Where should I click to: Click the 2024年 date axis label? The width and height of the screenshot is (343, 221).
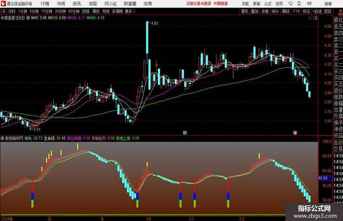click(x=7, y=219)
